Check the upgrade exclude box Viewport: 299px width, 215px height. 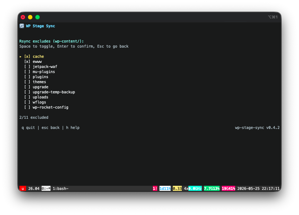click(27, 87)
